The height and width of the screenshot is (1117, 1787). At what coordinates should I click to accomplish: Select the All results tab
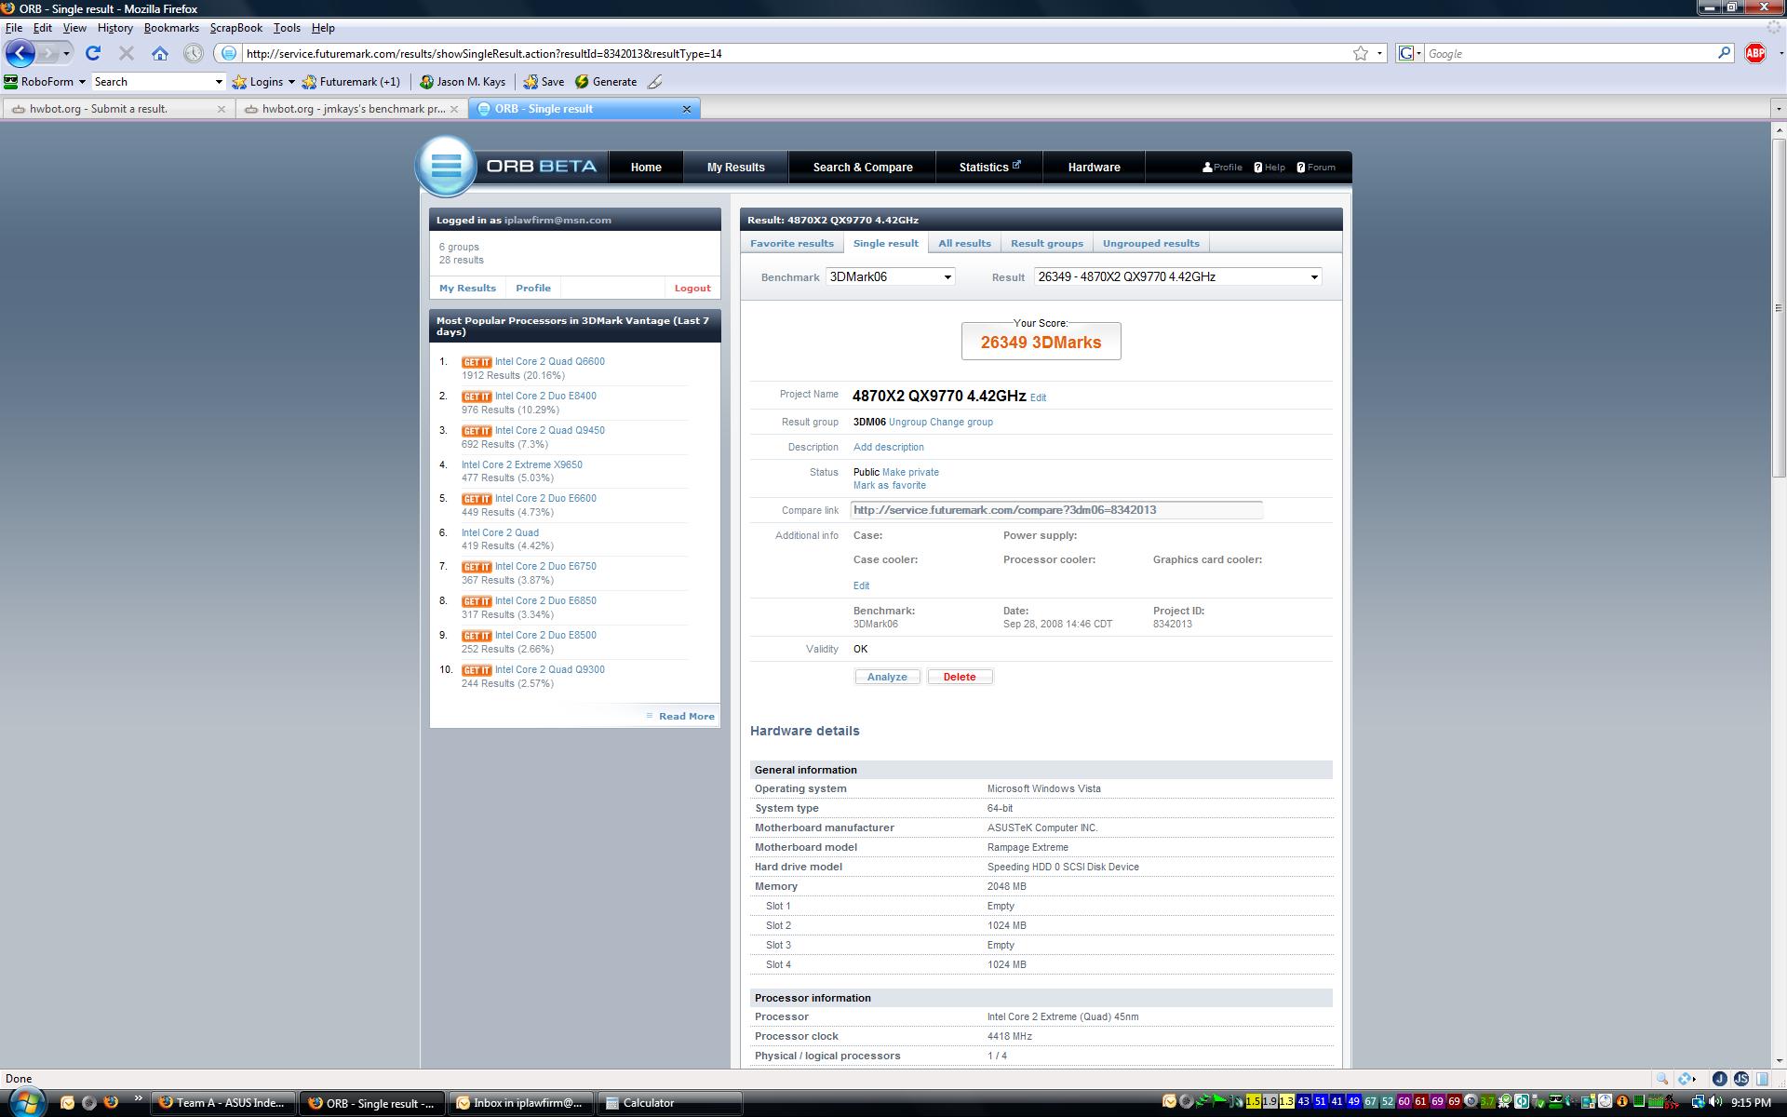click(964, 243)
